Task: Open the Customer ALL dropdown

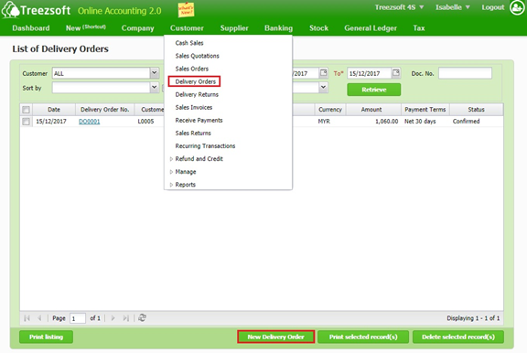Action: tap(155, 72)
